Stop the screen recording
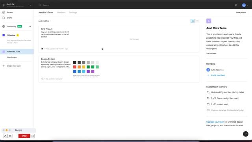Screen dimensions: 252x142 click(x=24, y=136)
